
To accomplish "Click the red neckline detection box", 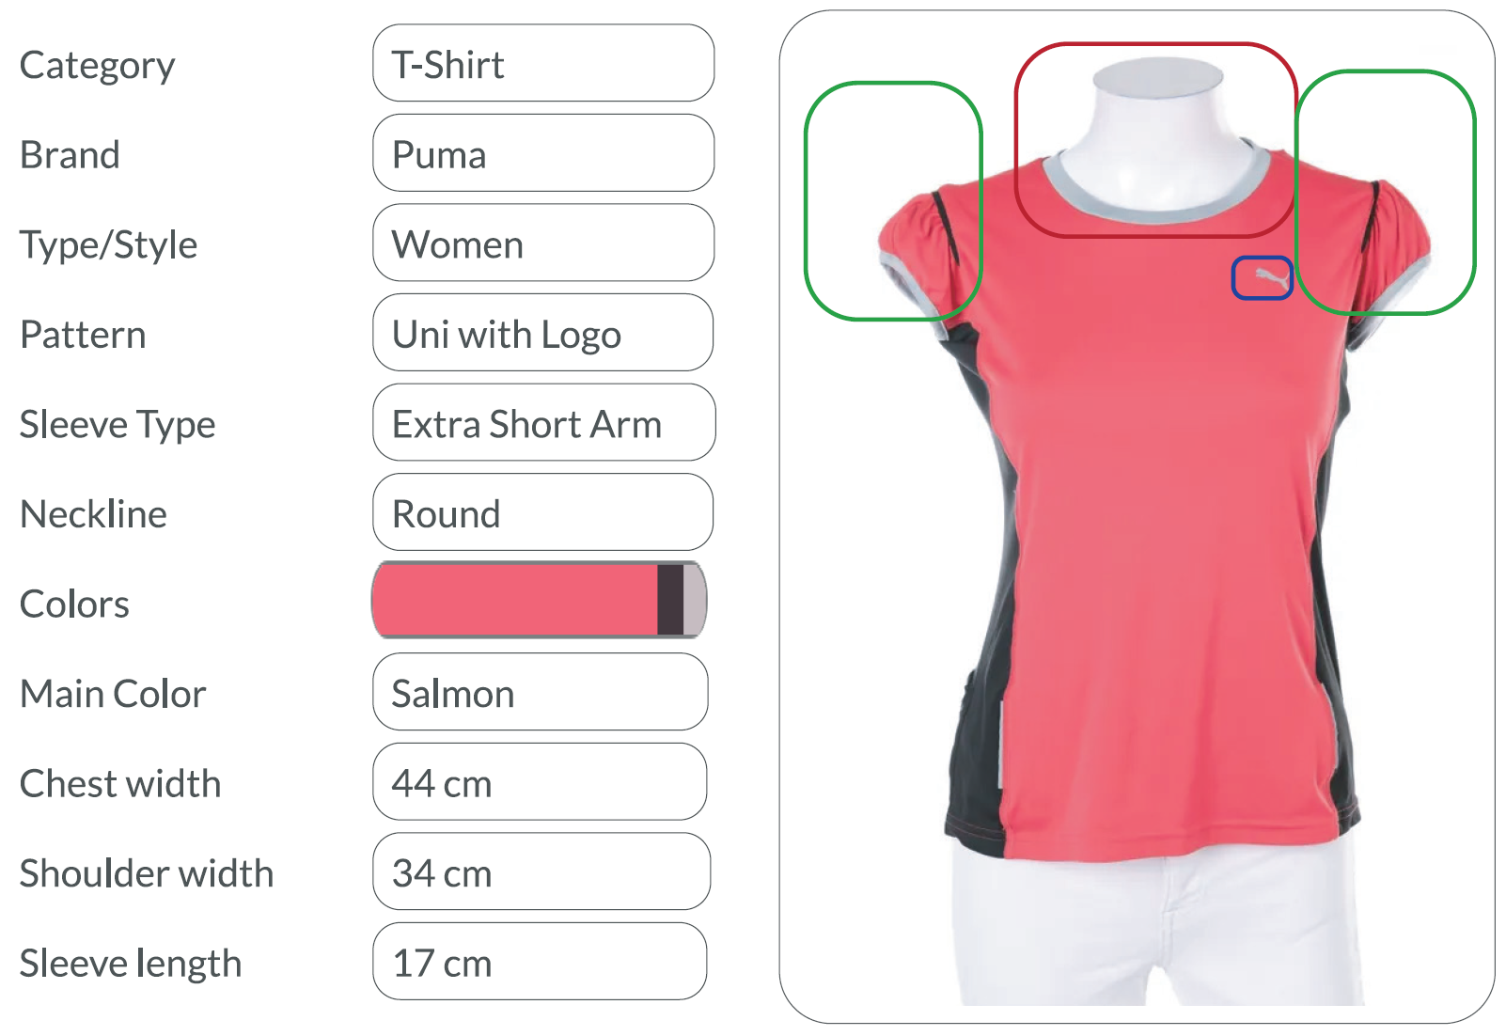I will coord(1155,139).
